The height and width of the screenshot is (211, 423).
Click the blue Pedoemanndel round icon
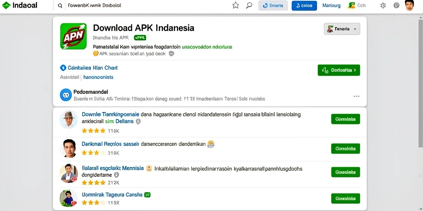[66, 95]
